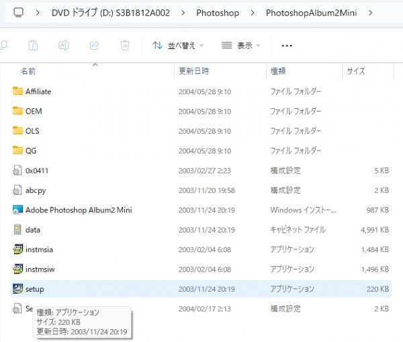Open the 表示 view dropdown
Screen dimensions: 403x342
click(241, 46)
